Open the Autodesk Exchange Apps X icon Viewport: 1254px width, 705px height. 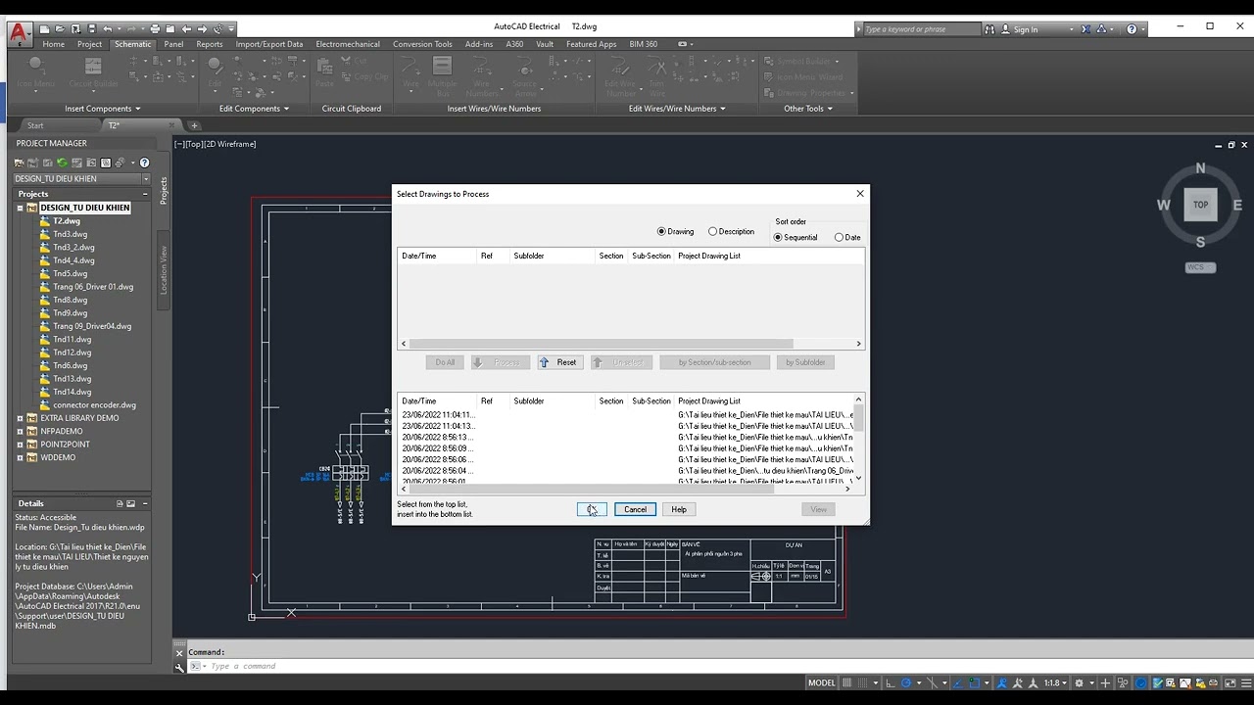(x=1086, y=29)
